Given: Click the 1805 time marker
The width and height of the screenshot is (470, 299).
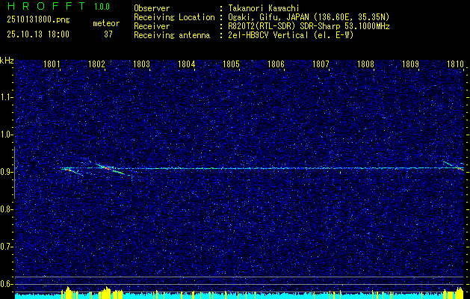Looking at the screenshot, I should click(231, 64).
